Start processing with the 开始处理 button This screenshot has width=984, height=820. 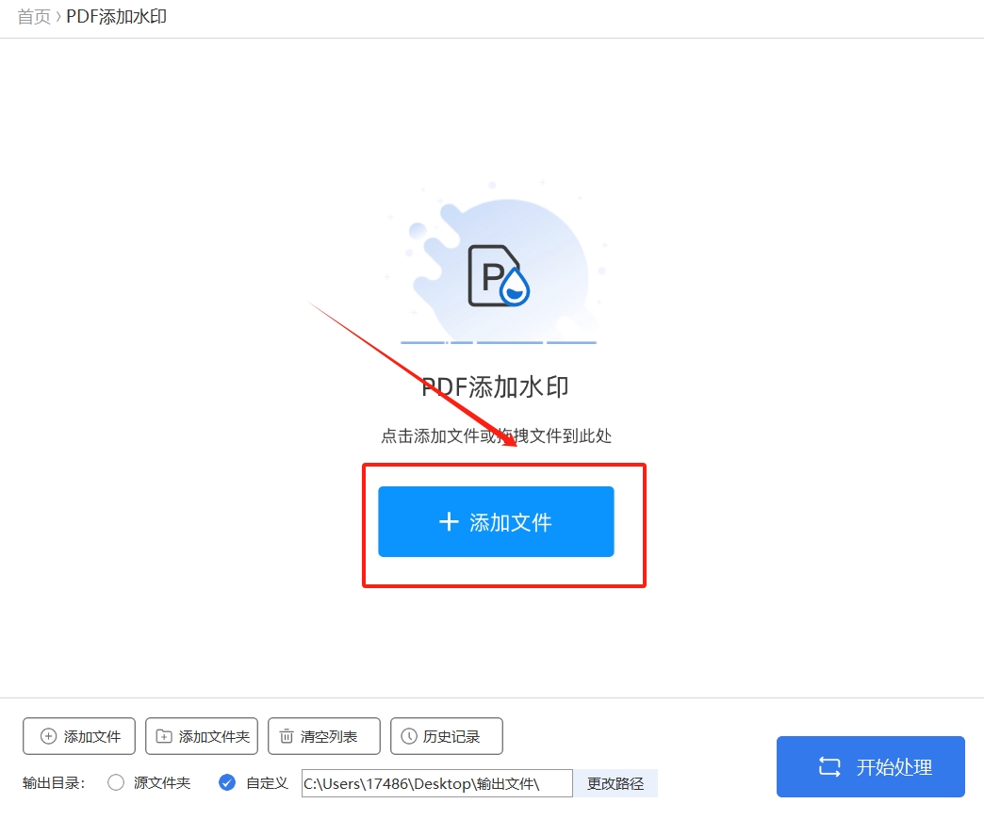870,766
